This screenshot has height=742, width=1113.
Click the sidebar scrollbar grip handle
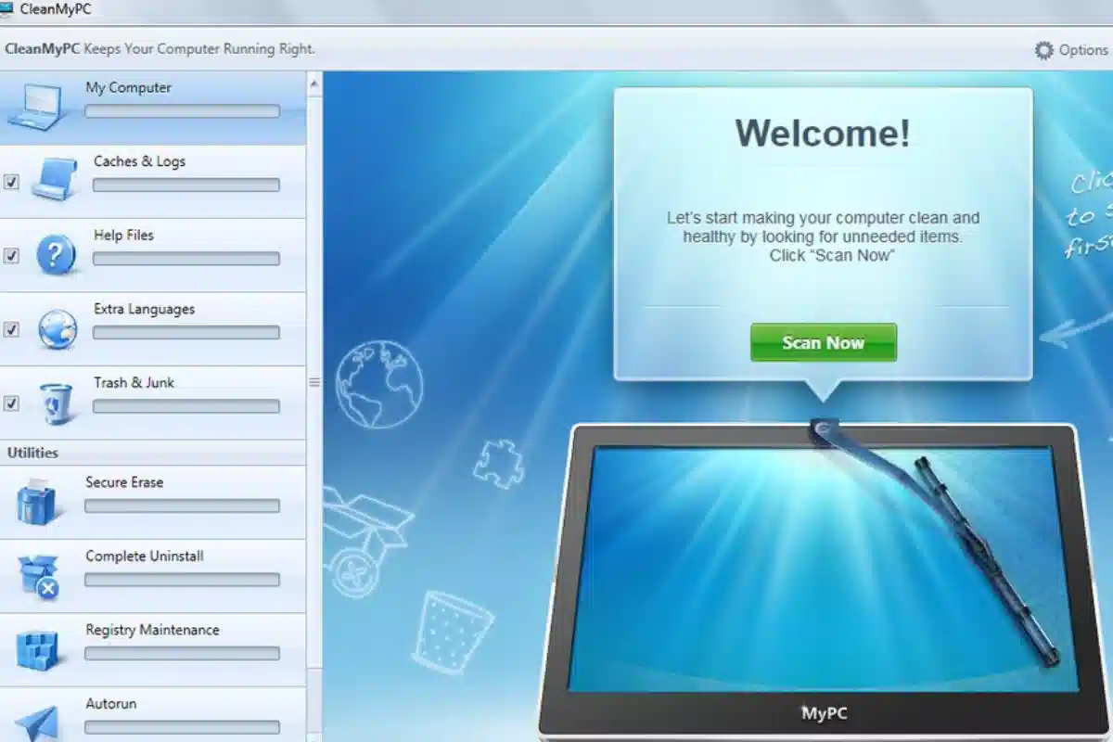tap(313, 382)
